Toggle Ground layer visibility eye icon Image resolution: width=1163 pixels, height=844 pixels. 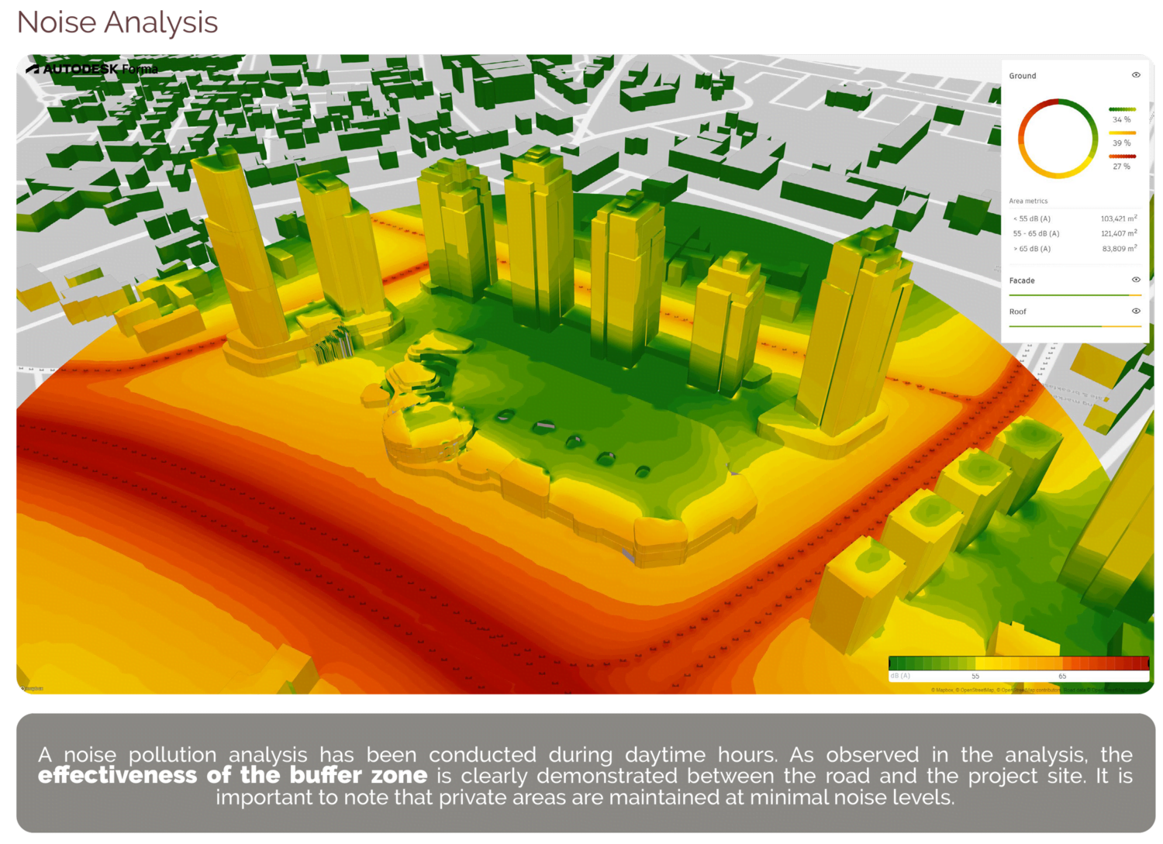pyautogui.click(x=1136, y=75)
